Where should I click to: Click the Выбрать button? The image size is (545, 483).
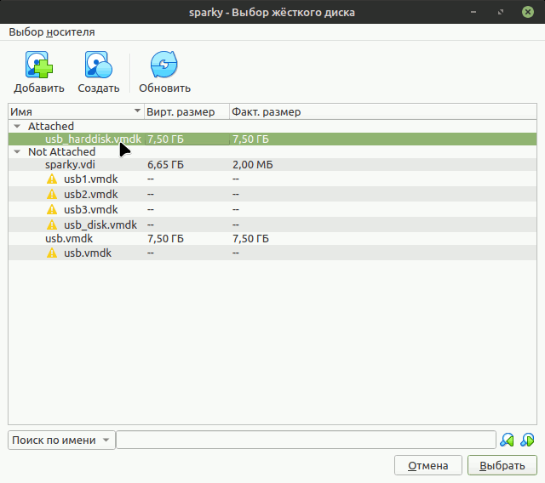click(502, 465)
